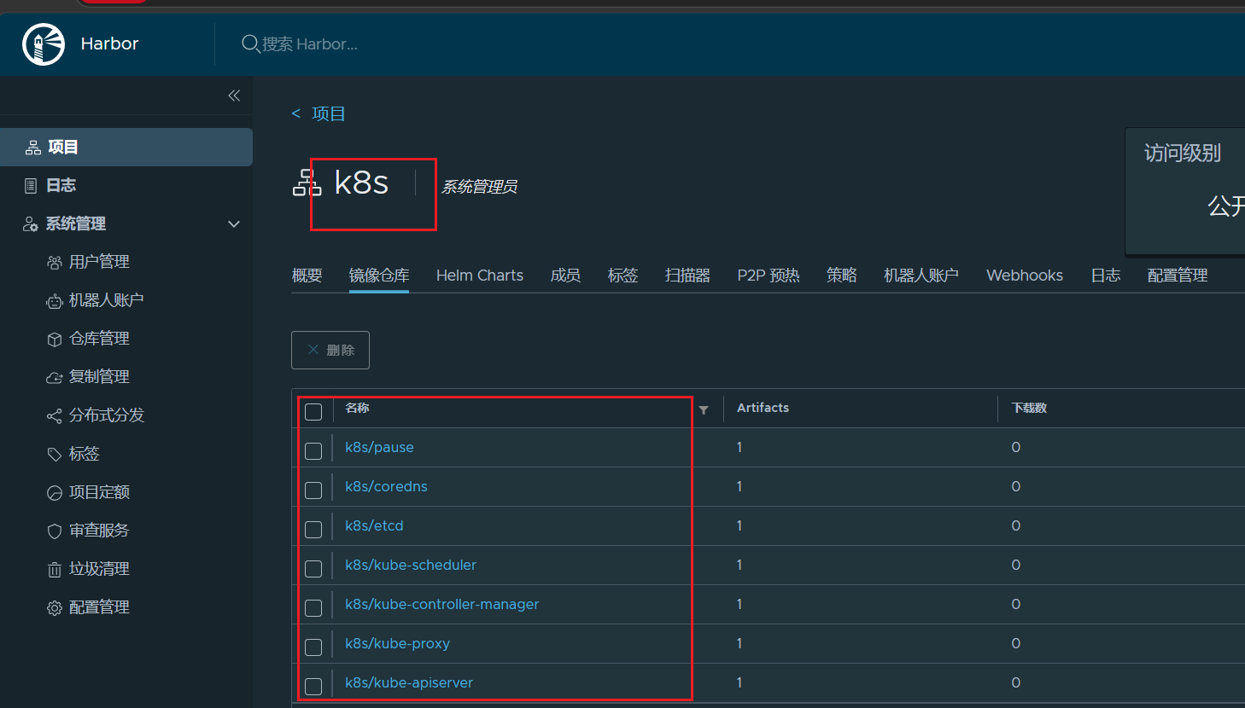Screen dimensions: 1245x708
Task: Collapse the 系统管理 menu chevron
Action: (234, 224)
